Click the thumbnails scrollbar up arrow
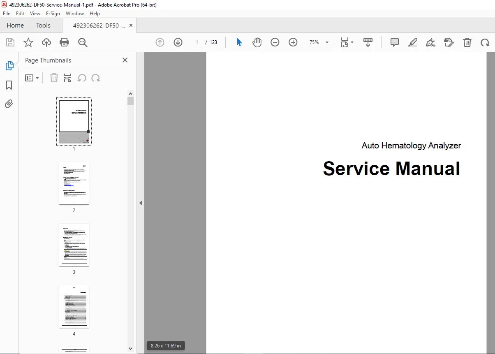Screen dimensions: 495x354 (x=131, y=94)
